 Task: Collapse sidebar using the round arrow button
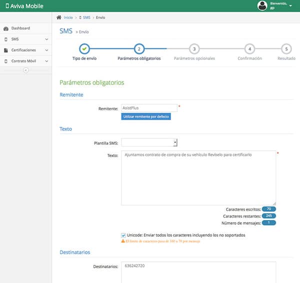(26, 70)
